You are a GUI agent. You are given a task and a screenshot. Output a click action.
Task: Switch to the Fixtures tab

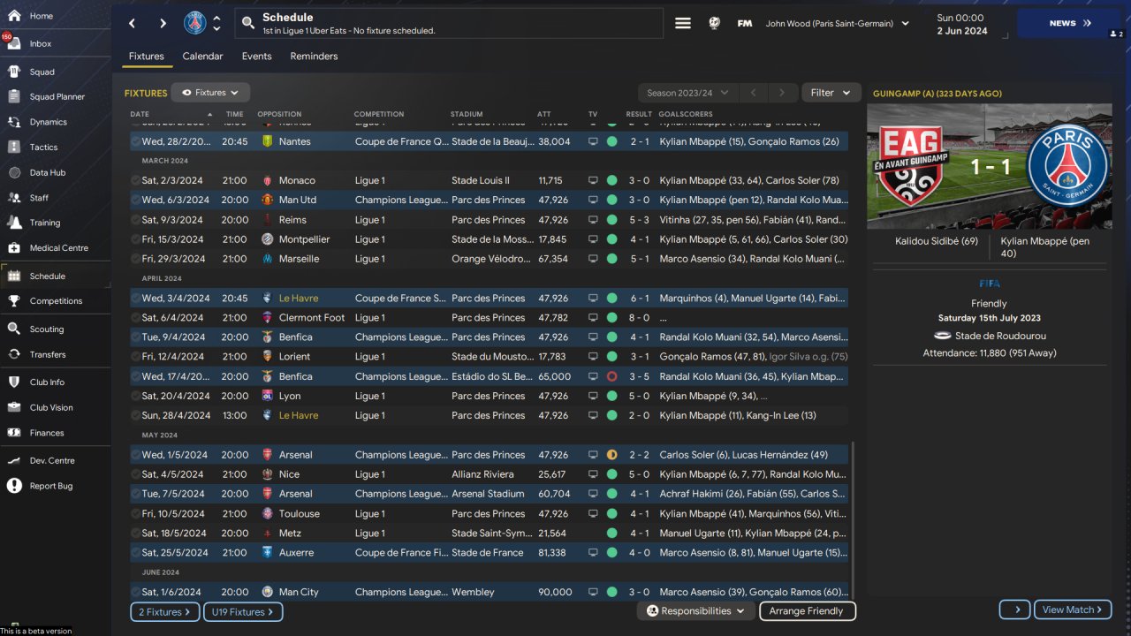point(147,57)
